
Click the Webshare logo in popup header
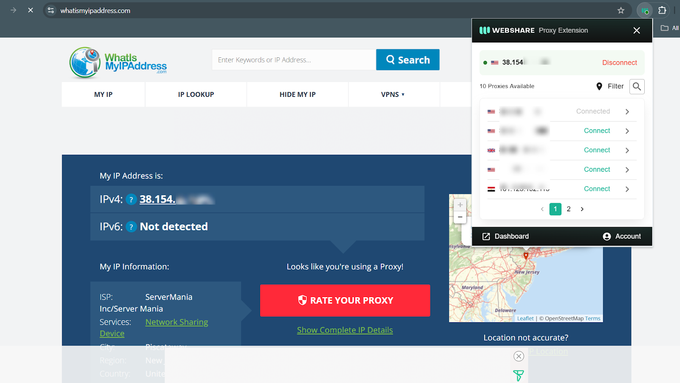pos(507,30)
